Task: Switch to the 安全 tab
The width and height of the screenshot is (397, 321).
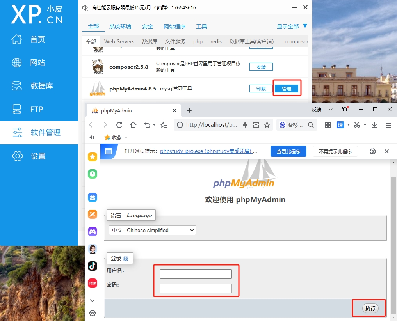Action: click(x=148, y=27)
